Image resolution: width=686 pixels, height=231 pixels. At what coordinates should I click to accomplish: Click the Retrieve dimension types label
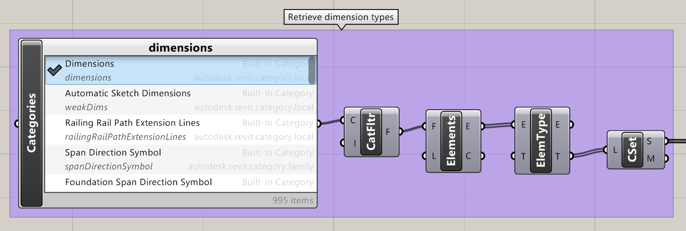341,17
